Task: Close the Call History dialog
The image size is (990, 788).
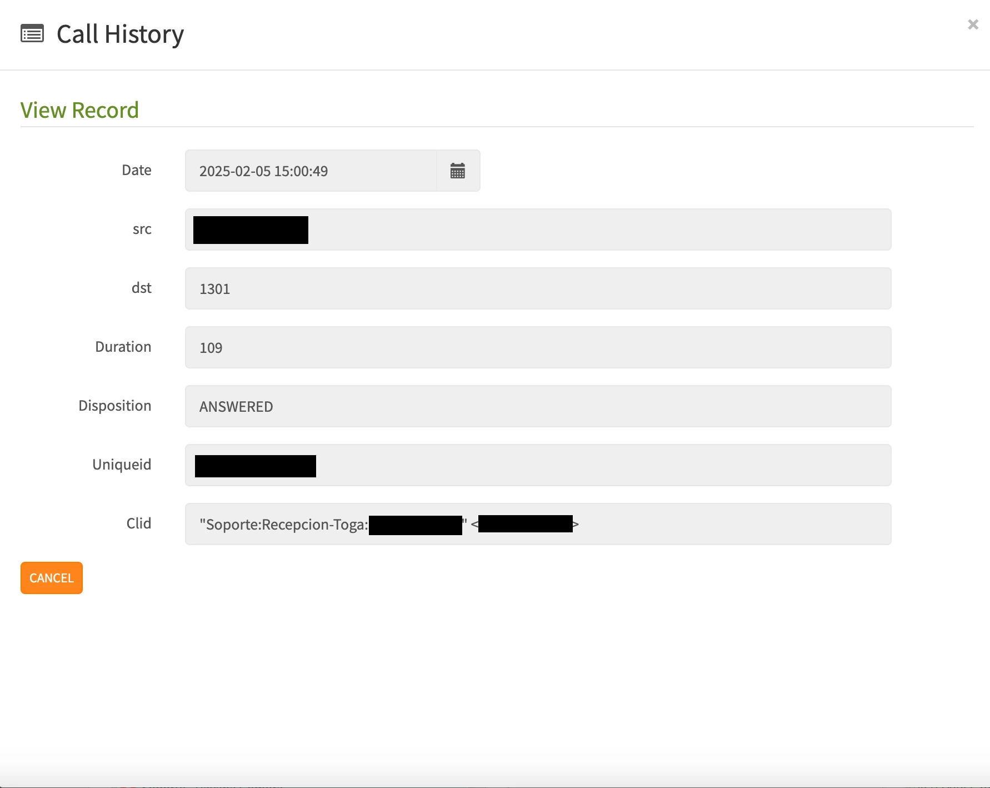Action: click(x=973, y=24)
